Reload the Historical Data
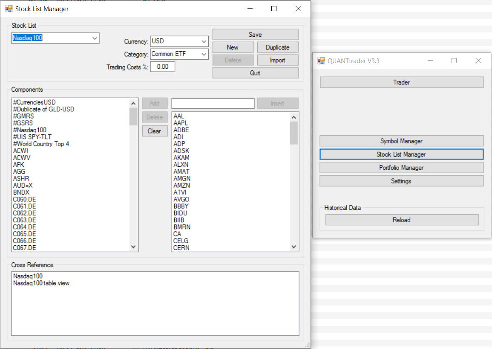This screenshot has height=349, width=492. click(401, 220)
